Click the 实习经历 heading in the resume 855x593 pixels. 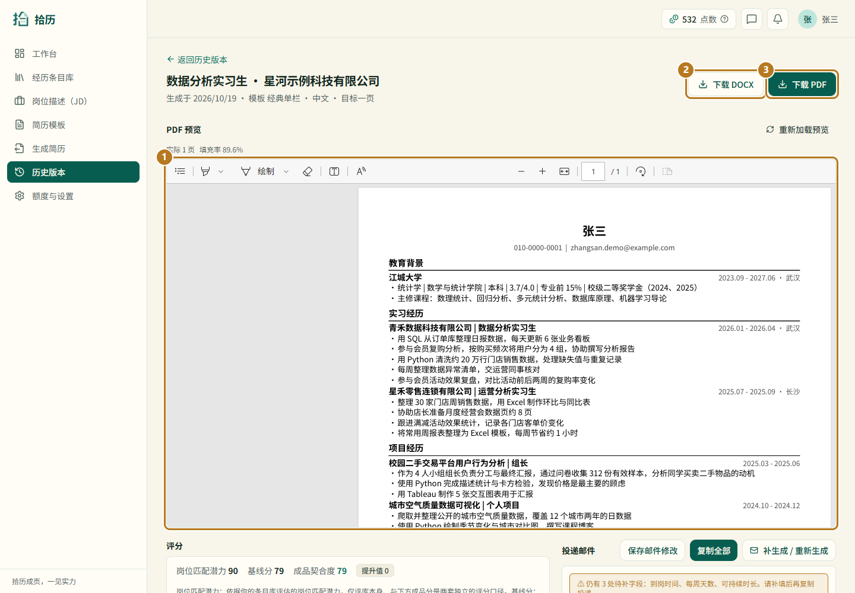(406, 313)
